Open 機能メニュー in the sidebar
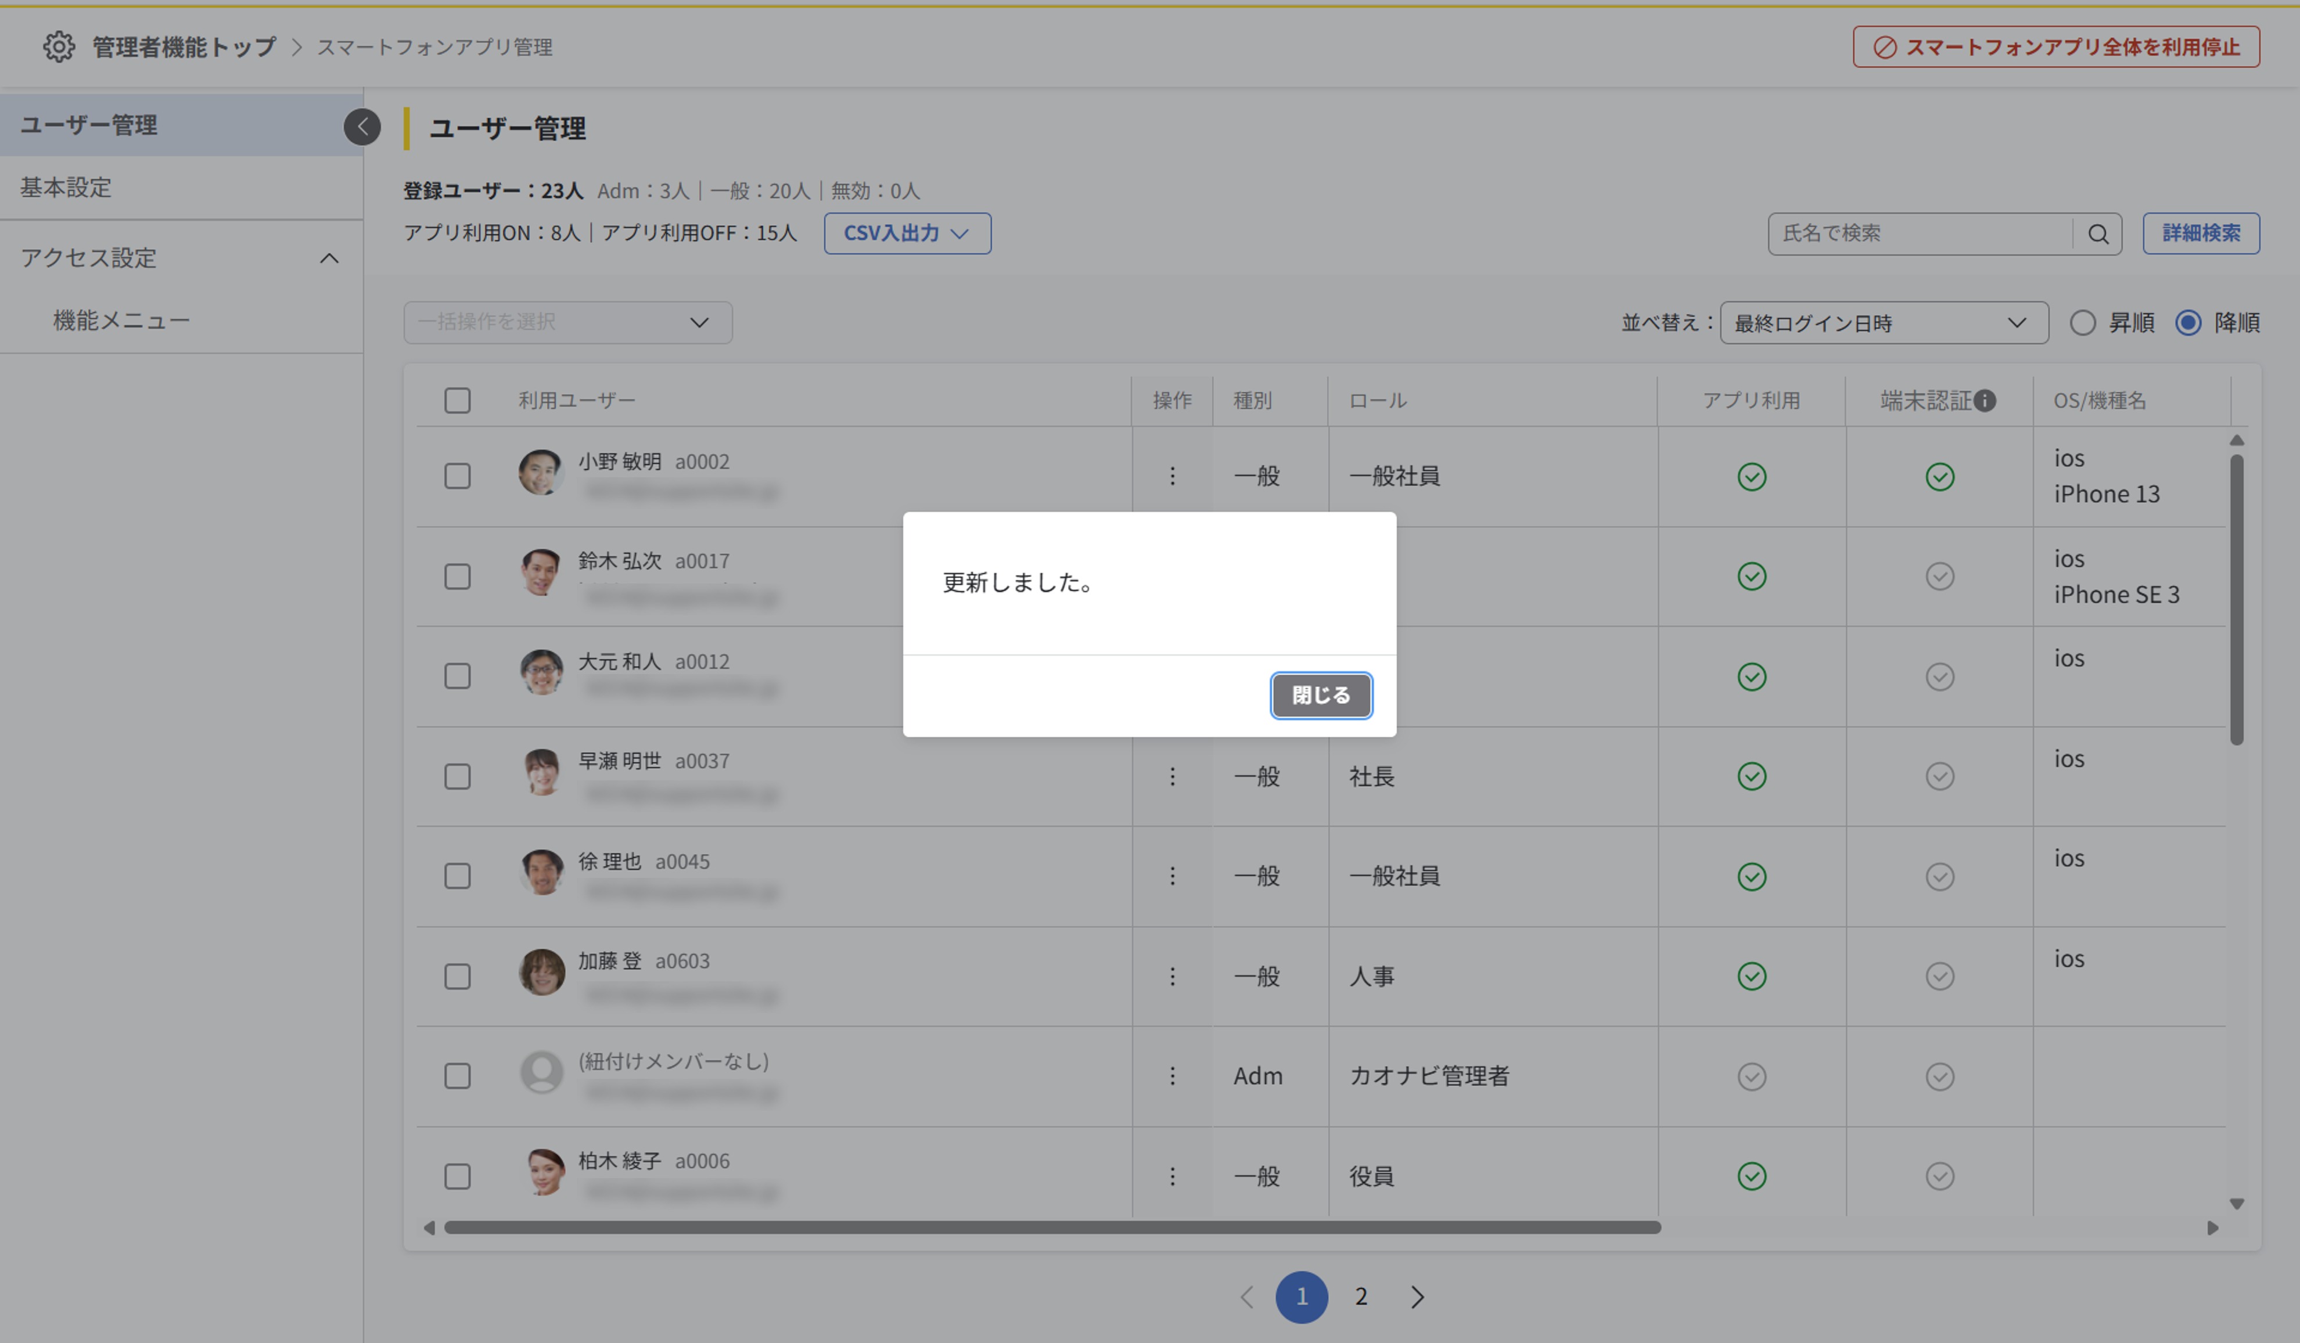Viewport: 2300px width, 1343px height. click(182, 321)
